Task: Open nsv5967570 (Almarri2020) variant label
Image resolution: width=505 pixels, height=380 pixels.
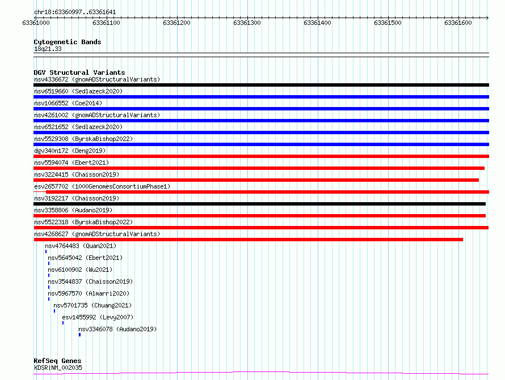Action: coord(89,293)
